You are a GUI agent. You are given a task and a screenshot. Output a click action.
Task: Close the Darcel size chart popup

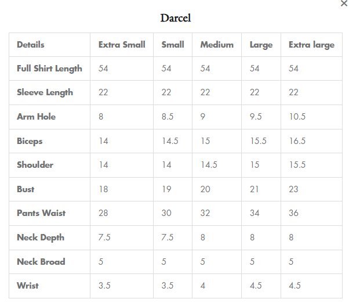pyautogui.click(x=344, y=3)
